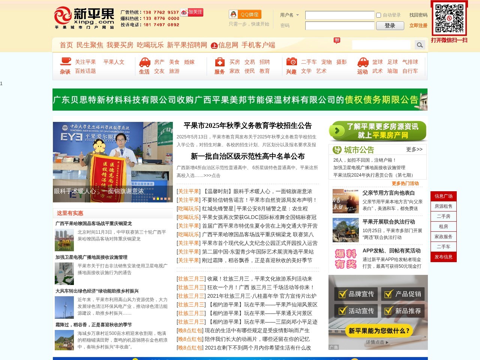This screenshot has height=360, width=480.
Task: Open the 篮球 sports subcategory link
Action: (x=378, y=62)
